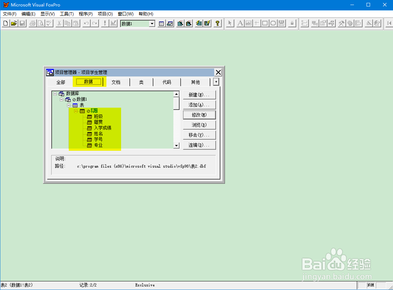Click the 连编(D)... button
The height and width of the screenshot is (290, 393).
pos(199,145)
